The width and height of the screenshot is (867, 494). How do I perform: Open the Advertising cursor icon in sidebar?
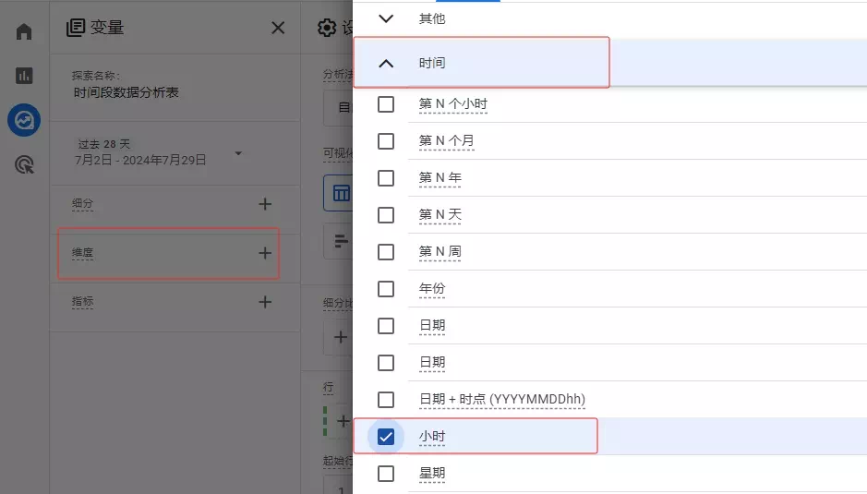click(24, 165)
